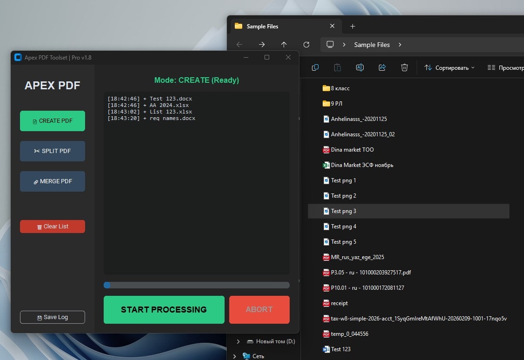The width and height of the screenshot is (524, 360).
Task: Click the Apex PDF Toolset app icon
Action: tap(18, 58)
